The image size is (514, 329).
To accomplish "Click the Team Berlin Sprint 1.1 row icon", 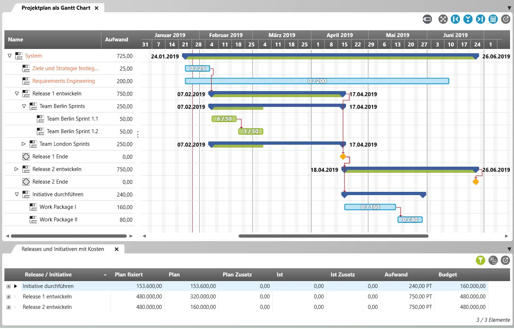I will (x=40, y=119).
